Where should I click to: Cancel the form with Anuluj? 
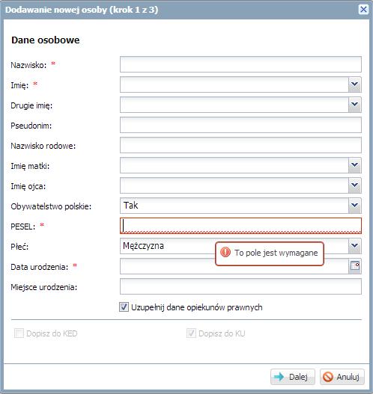click(342, 377)
